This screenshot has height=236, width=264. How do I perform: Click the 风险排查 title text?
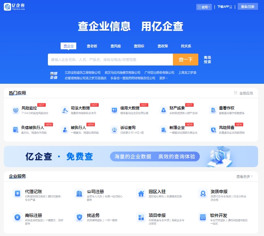pos(227,128)
